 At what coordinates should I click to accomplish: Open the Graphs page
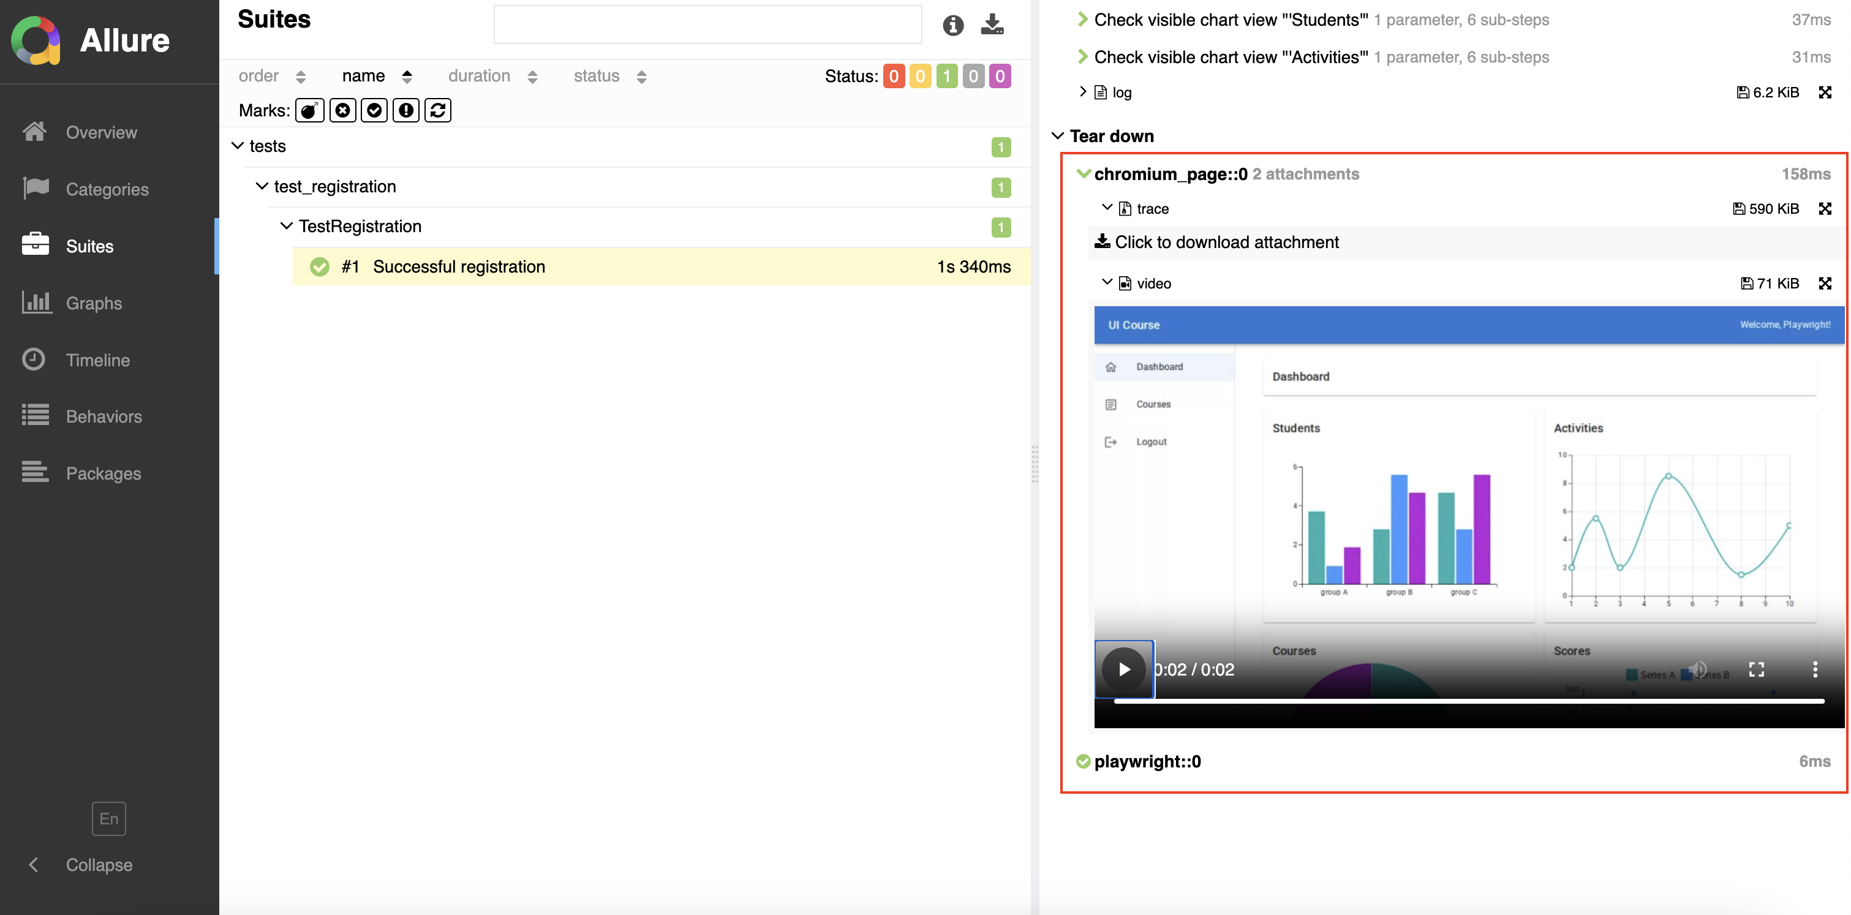108,303
